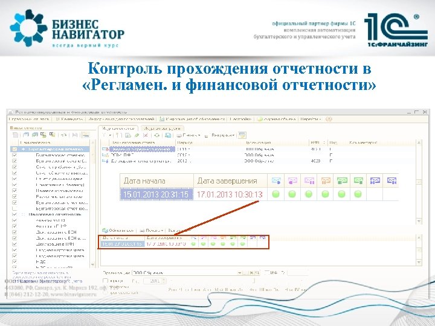Click the orange envelope icon in the enlarged callout
435x326 pixels.
(326, 181)
